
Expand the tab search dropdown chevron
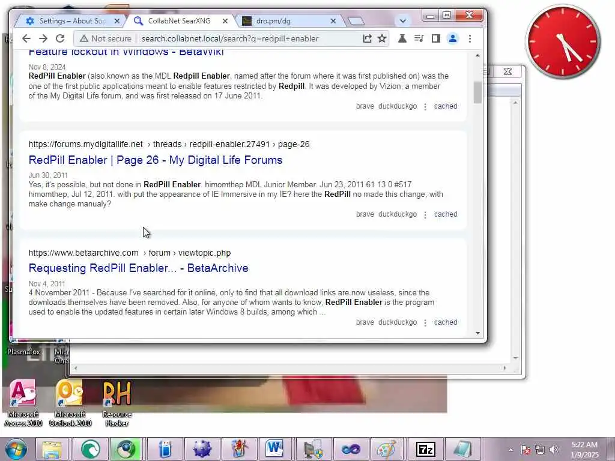click(x=403, y=21)
